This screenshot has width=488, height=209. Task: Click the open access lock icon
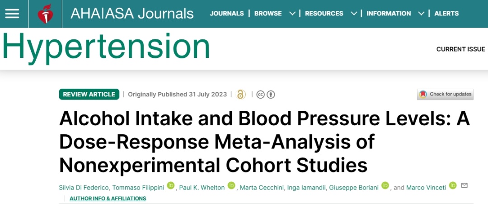241,95
